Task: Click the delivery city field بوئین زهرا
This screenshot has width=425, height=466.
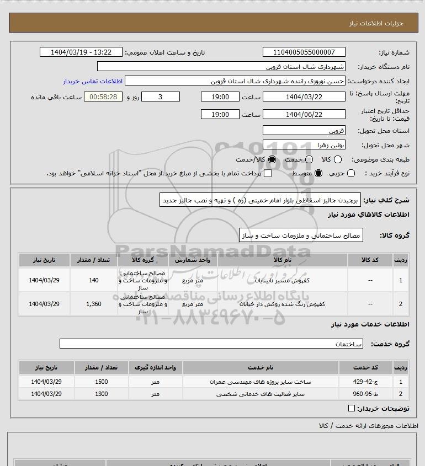Action: pyautogui.click(x=304, y=144)
